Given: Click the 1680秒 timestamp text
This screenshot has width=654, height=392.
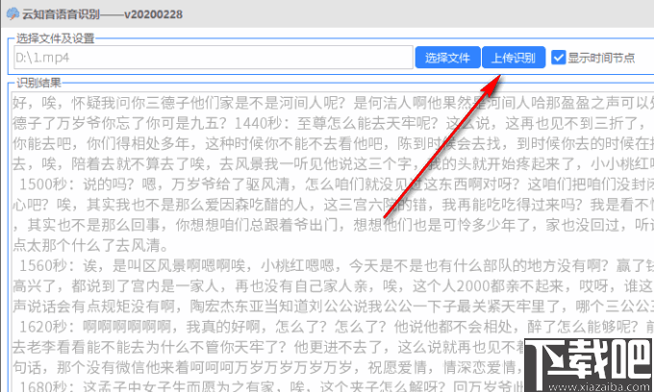Looking at the screenshot, I should point(43,385).
